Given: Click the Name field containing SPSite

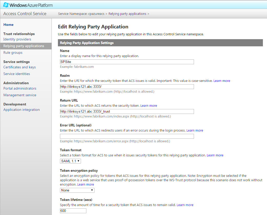Looking at the screenshot, I should [127, 62].
